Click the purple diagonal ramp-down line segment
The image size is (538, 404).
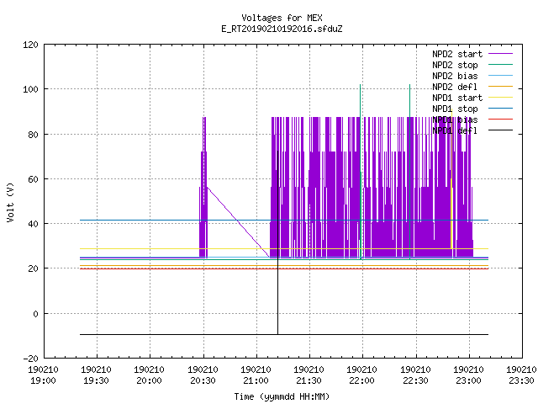point(238,222)
